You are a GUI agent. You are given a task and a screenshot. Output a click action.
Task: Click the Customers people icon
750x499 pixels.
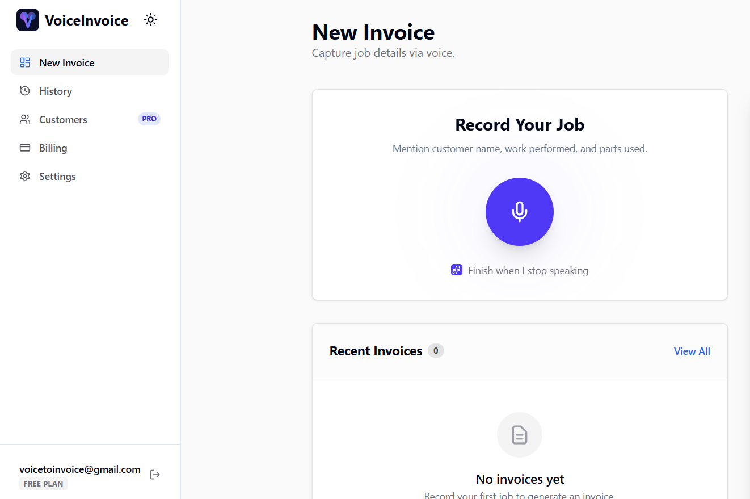[x=24, y=119]
